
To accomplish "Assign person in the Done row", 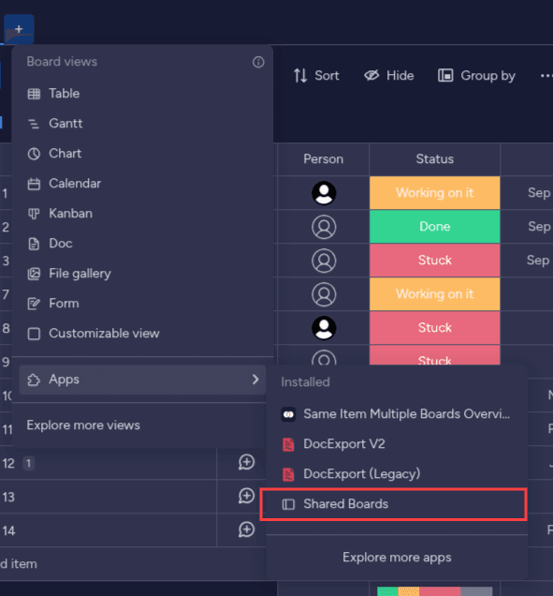I will point(324,227).
